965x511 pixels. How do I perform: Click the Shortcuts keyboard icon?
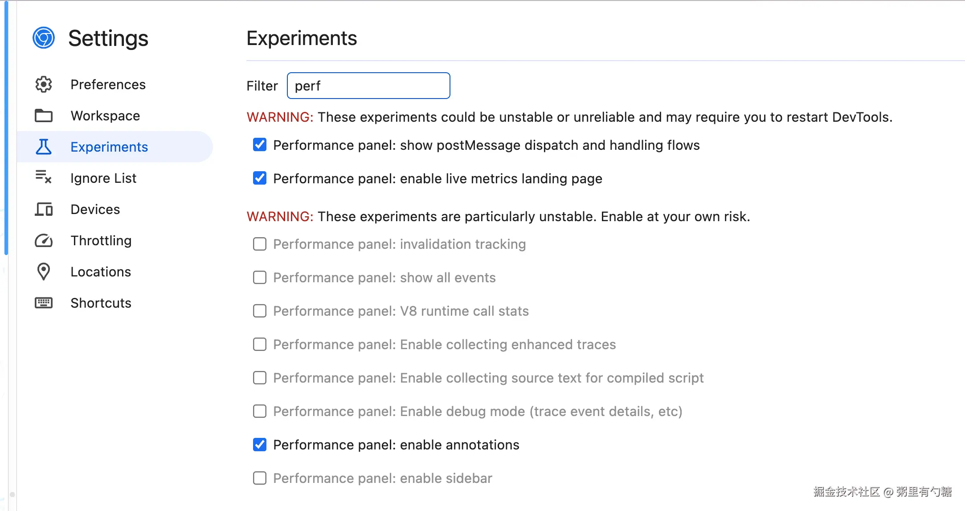(44, 303)
